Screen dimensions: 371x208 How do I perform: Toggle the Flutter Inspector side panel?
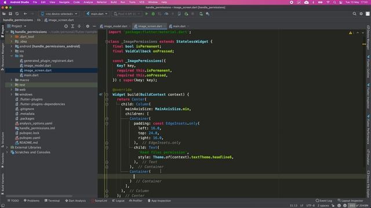pyautogui.click(x=369, y=96)
